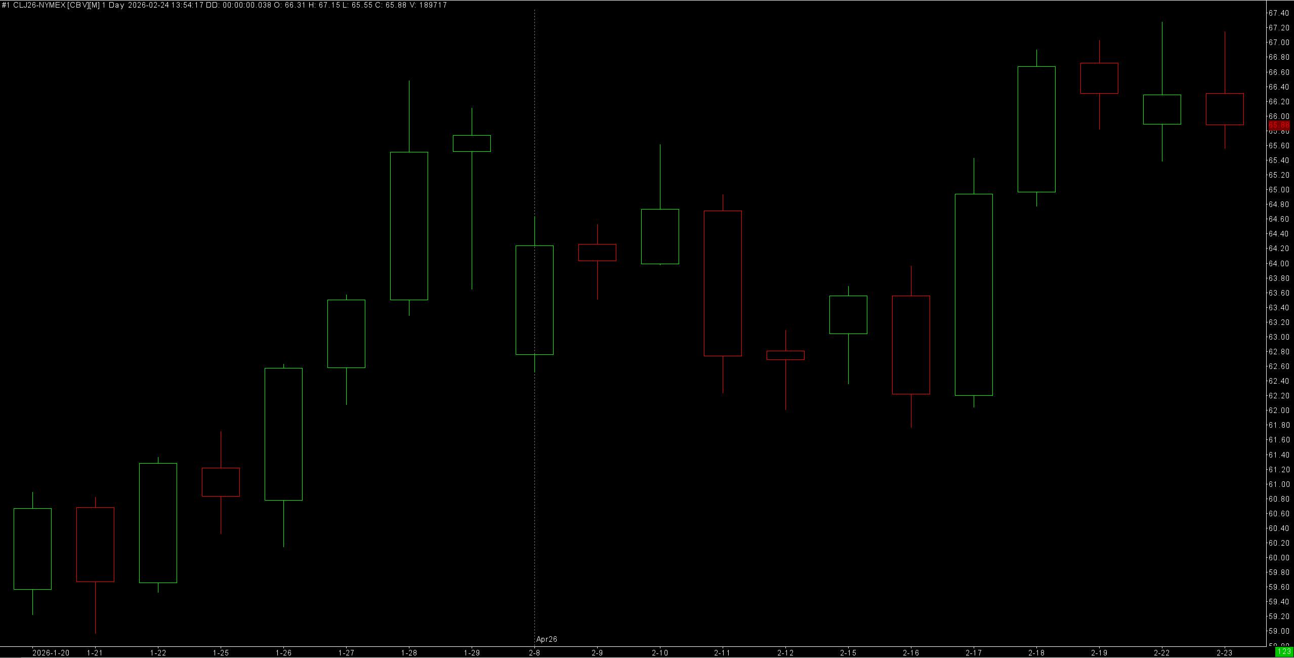Viewport: 1294px width, 658px height.
Task: Click the CLJ26-NYMEX symbol text in header
Action: click(x=39, y=5)
